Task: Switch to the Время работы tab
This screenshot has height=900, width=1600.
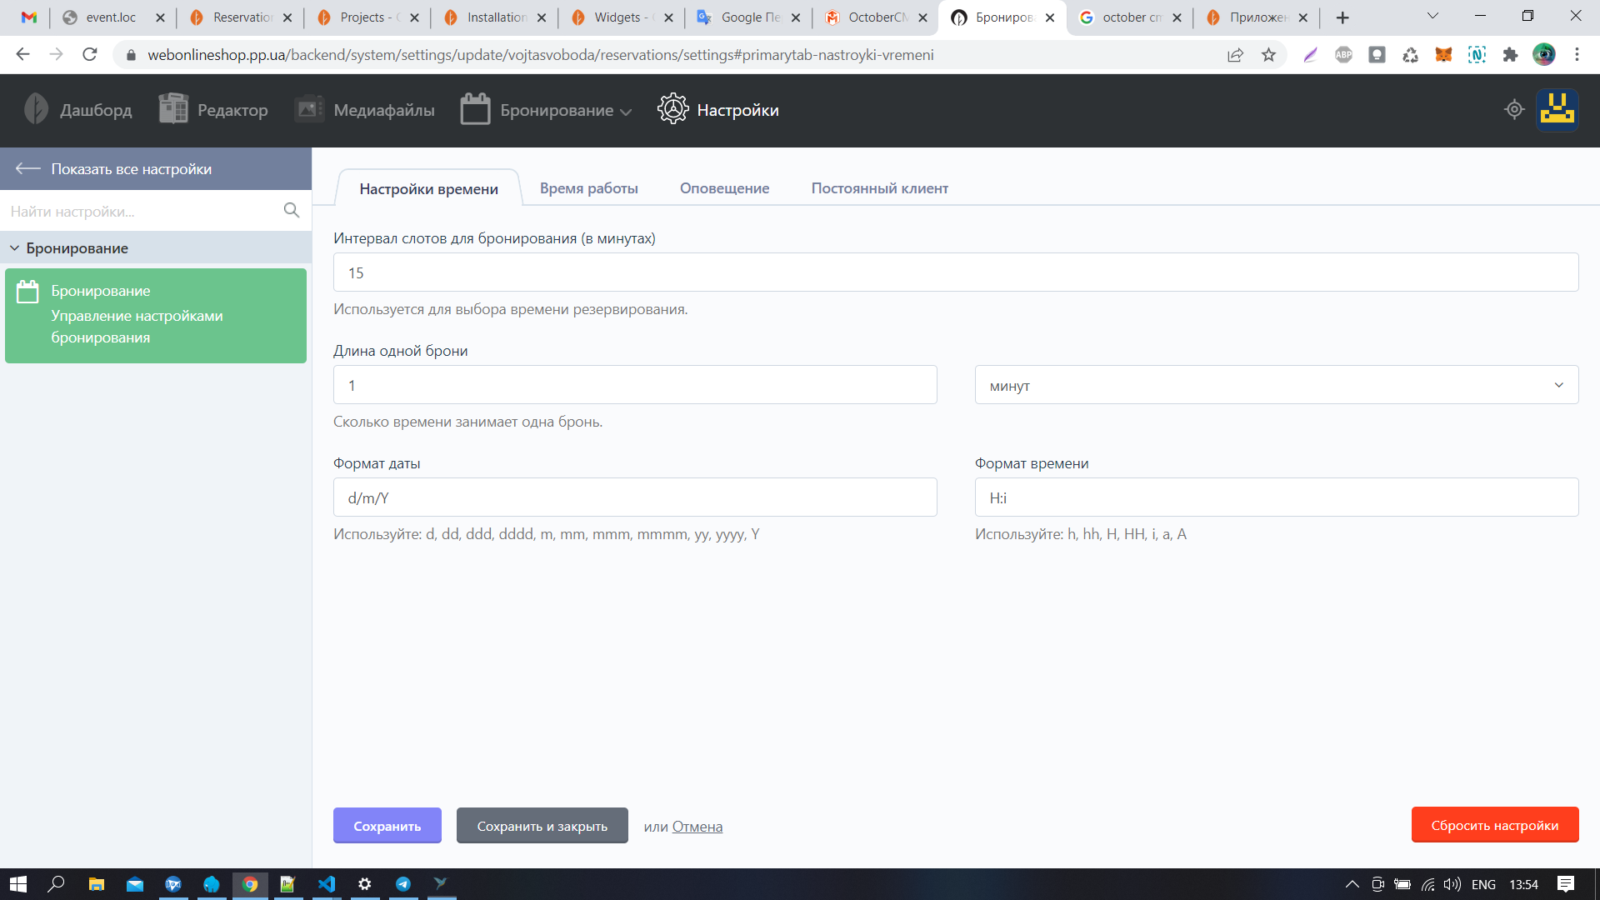Action: click(588, 188)
